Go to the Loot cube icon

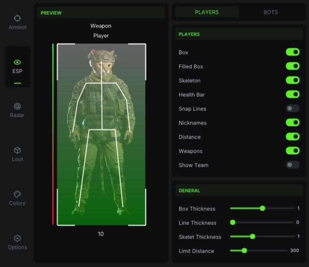click(x=18, y=150)
